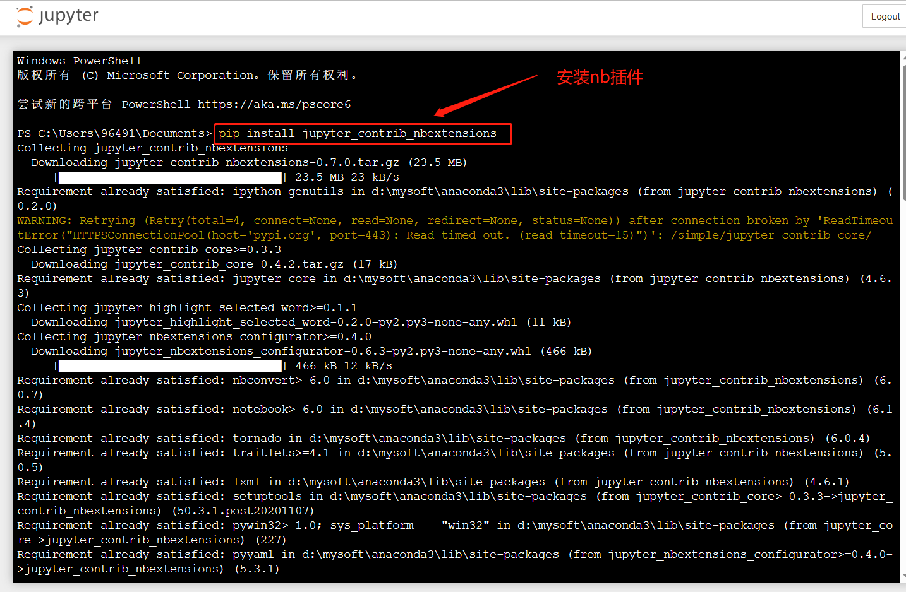The height and width of the screenshot is (592, 906).
Task: Click the Jupyter logo
Action: [57, 16]
